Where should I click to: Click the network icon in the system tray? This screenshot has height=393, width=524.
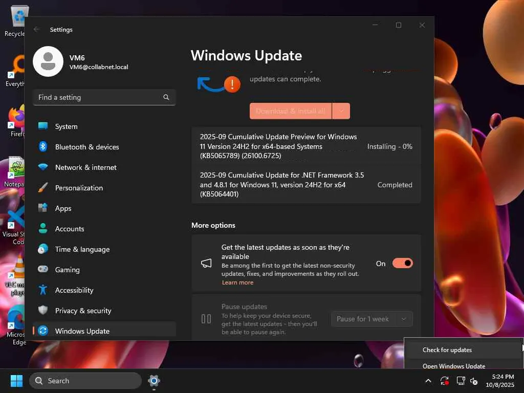point(461,381)
